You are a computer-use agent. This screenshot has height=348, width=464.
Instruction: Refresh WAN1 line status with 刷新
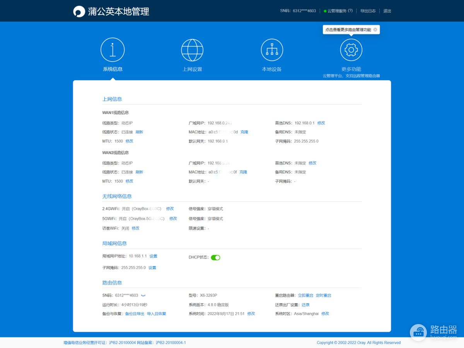click(x=139, y=132)
